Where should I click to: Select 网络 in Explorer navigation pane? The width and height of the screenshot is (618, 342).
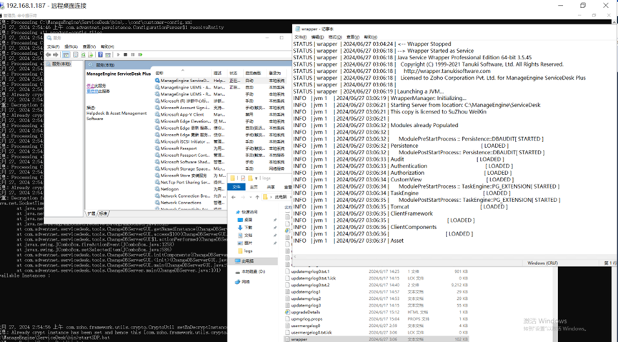tap(242, 282)
